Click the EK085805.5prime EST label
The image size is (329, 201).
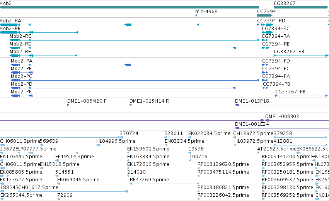[21, 172]
